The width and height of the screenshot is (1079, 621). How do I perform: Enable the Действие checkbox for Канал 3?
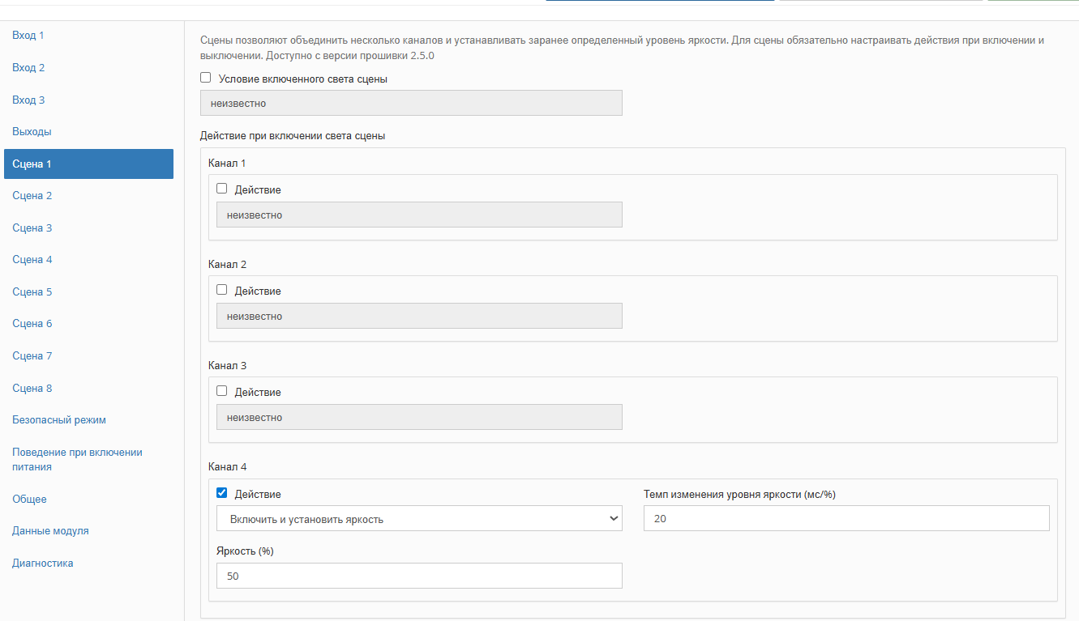coord(222,391)
